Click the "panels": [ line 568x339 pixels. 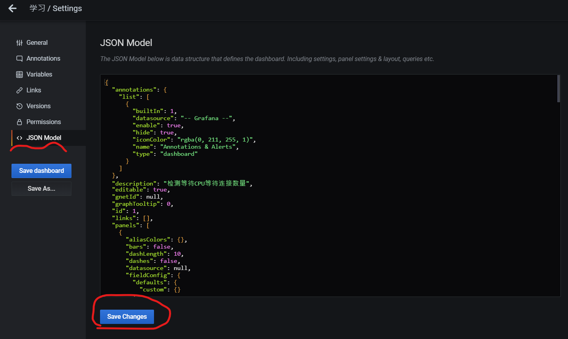click(131, 225)
